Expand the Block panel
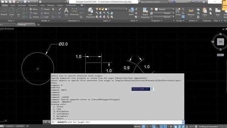Viewport: 227px width, 128px height. 134,21
